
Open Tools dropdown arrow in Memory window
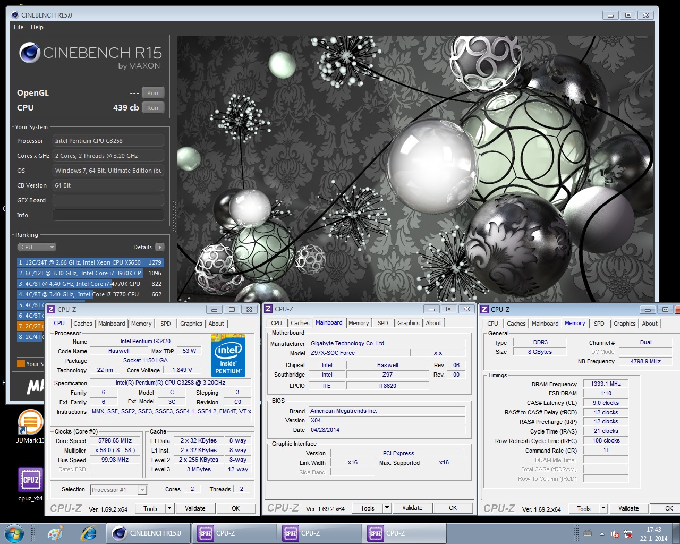603,508
